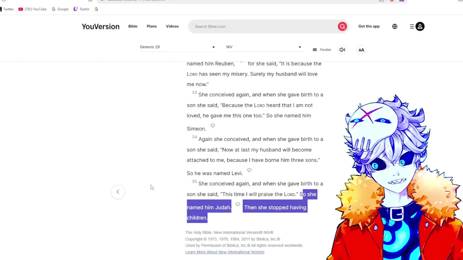Click Get the app button
463x260 pixels.
(x=369, y=26)
